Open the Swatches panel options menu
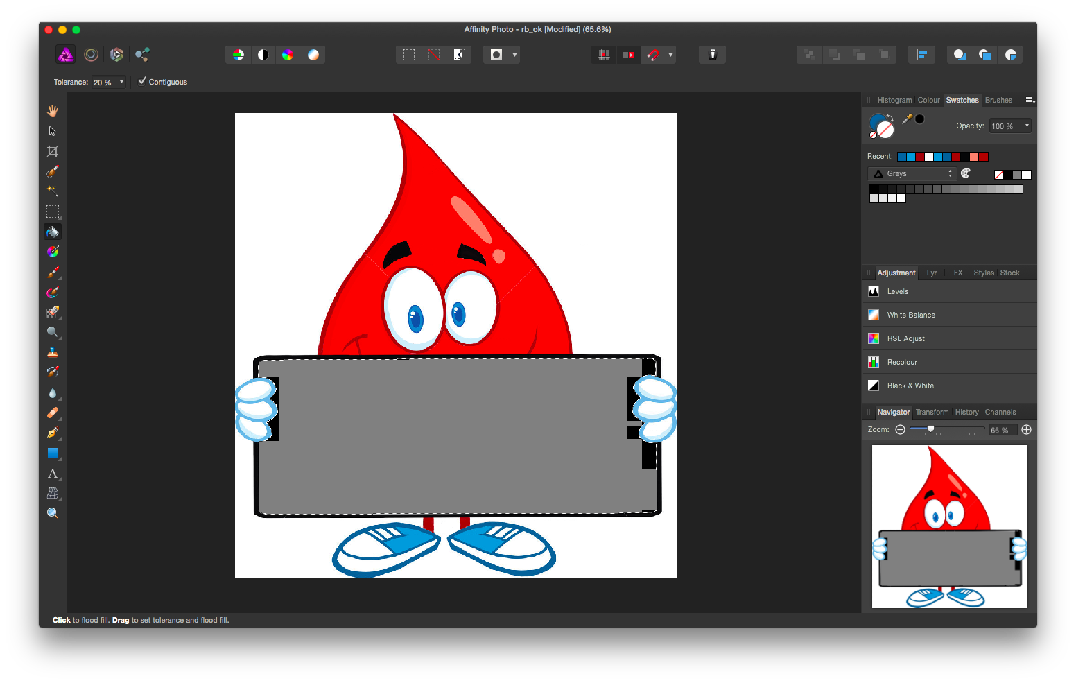This screenshot has width=1076, height=683. tap(1030, 100)
